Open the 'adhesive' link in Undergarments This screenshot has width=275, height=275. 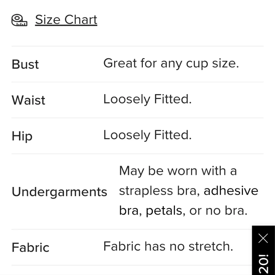pos(231,191)
